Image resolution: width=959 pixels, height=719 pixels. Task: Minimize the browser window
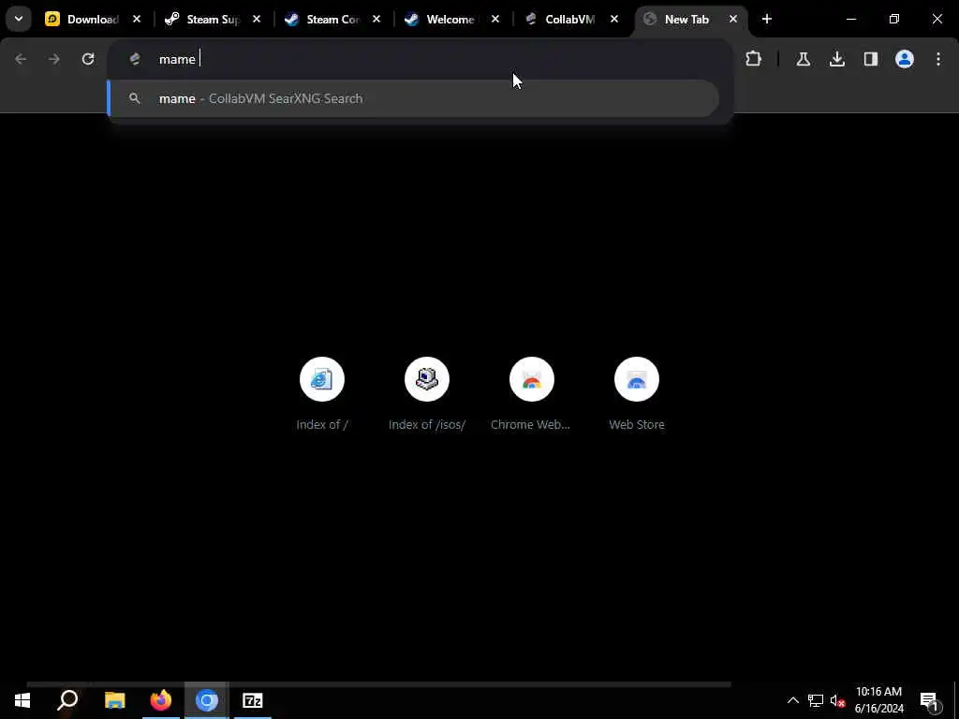click(x=850, y=19)
